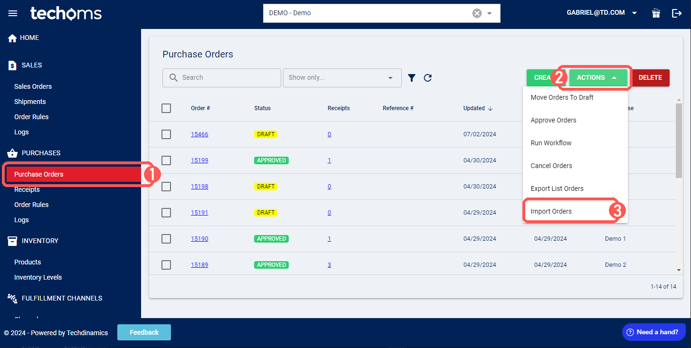Select Import Orders from Actions menu
691x348 pixels.
pyautogui.click(x=575, y=211)
